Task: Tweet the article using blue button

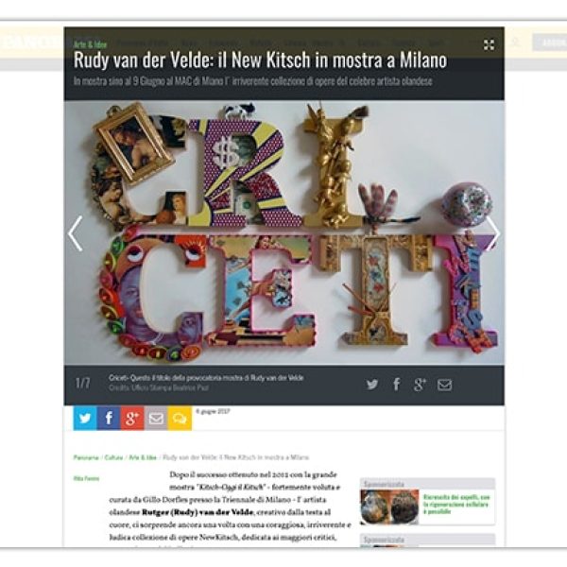Action: click(x=85, y=418)
